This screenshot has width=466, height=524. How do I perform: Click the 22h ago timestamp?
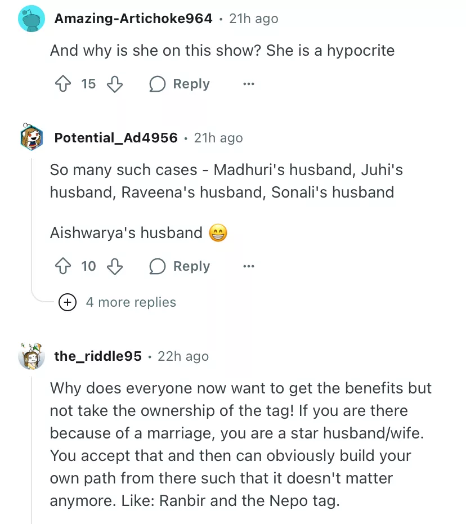(x=183, y=356)
